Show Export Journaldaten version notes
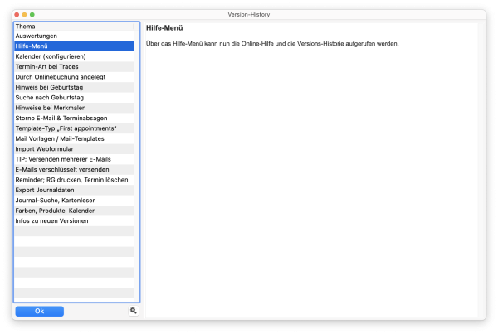The height and width of the screenshot is (334, 498). (x=48, y=190)
